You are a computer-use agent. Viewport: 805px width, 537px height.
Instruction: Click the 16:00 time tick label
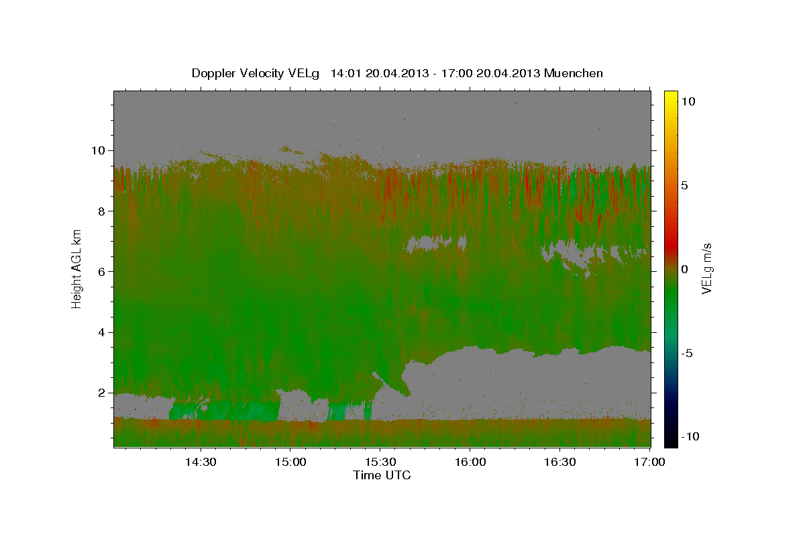point(470,462)
